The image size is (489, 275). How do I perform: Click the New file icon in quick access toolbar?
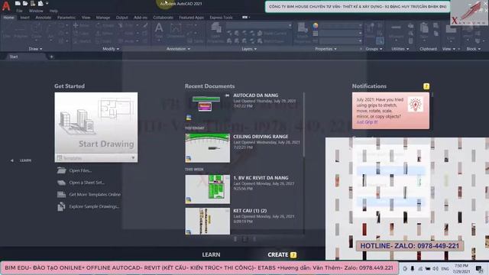click(x=18, y=3)
